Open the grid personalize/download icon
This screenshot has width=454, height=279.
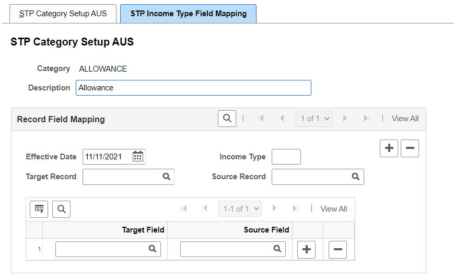pos(39,209)
